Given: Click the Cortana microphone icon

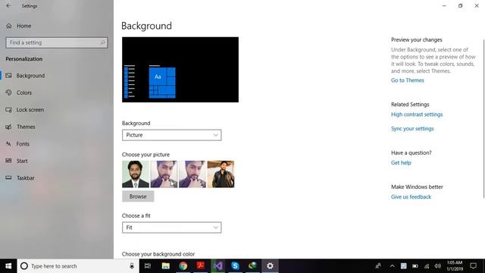Looking at the screenshot, I should click(x=132, y=266).
